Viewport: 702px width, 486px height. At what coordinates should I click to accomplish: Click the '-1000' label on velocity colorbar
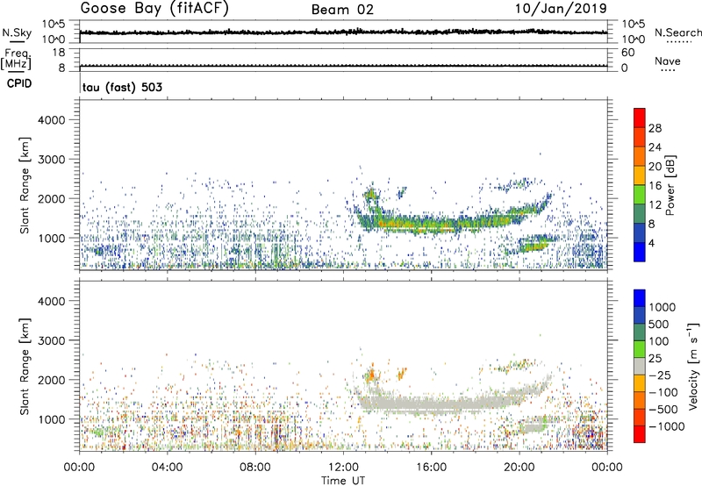tap(666, 426)
